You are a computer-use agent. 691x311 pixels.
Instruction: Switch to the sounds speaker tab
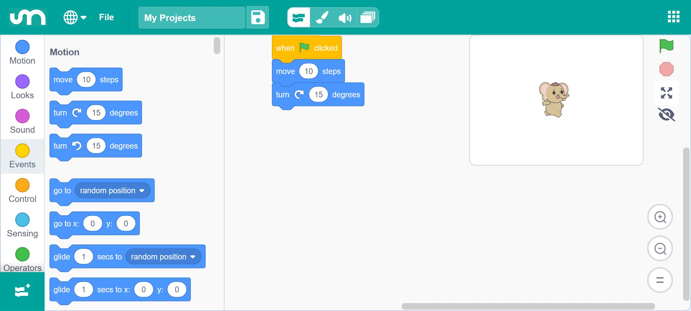point(345,18)
